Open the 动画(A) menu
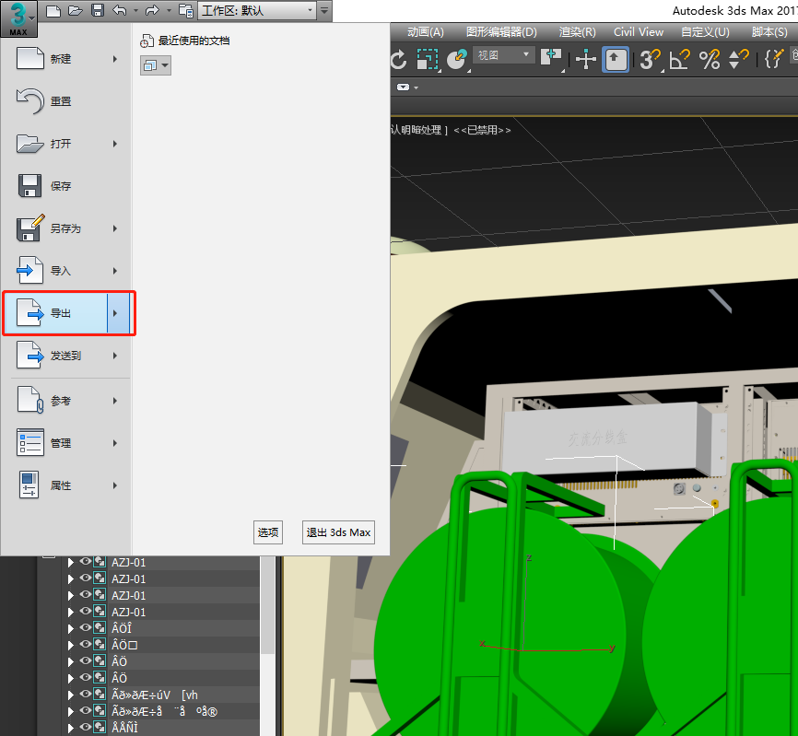 (x=426, y=32)
